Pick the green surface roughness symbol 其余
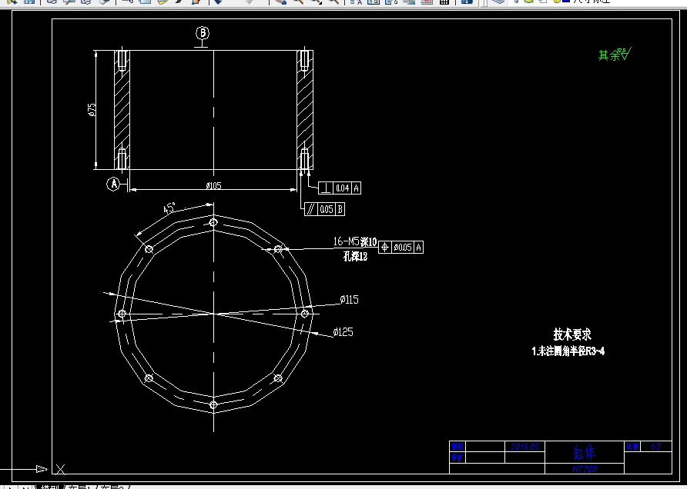The width and height of the screenshot is (687, 489). 615,55
